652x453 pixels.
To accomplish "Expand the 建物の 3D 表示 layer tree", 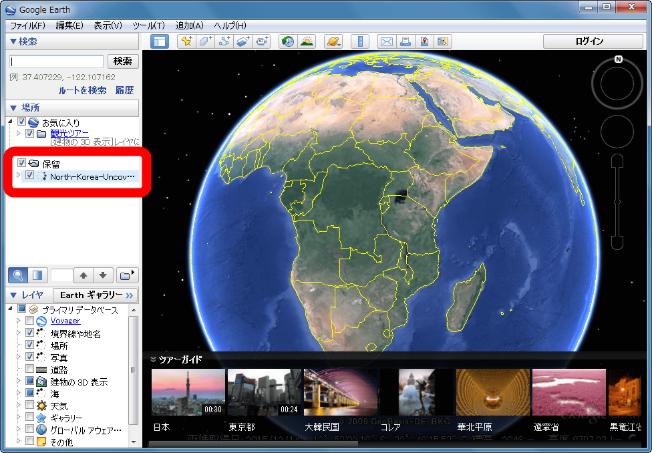I will pyautogui.click(x=18, y=381).
